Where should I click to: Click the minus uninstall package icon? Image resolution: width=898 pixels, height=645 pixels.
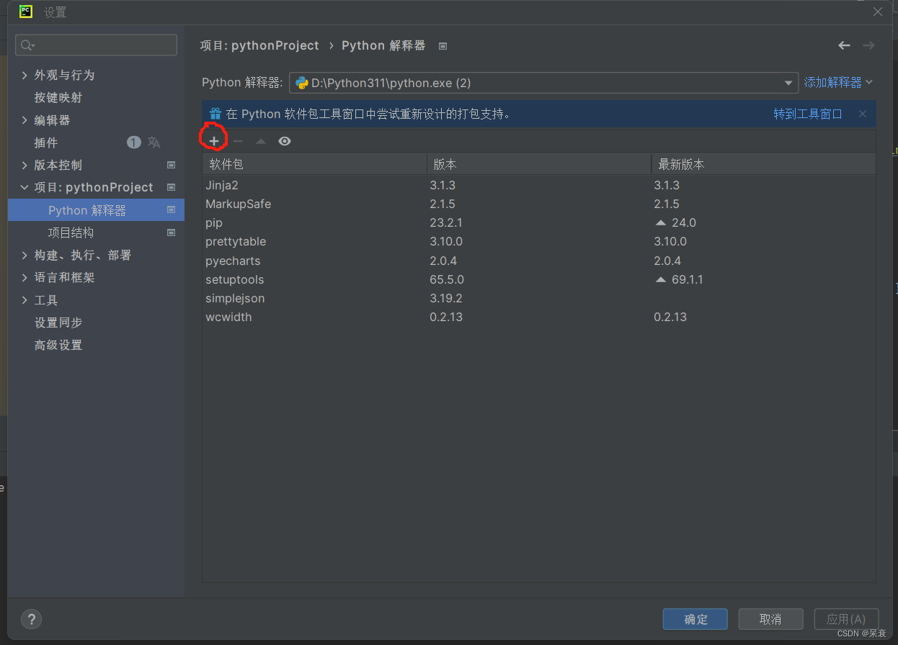pyautogui.click(x=238, y=141)
